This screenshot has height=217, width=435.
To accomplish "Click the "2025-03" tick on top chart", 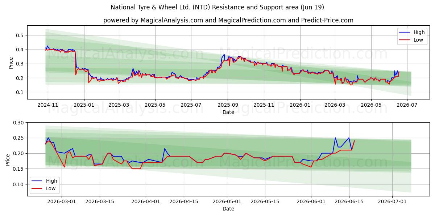I will click(x=119, y=105).
